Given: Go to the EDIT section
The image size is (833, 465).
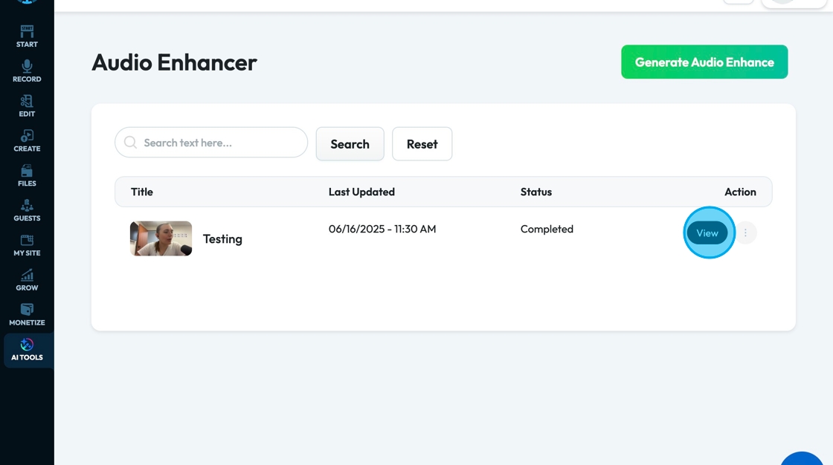Looking at the screenshot, I should click(x=27, y=106).
